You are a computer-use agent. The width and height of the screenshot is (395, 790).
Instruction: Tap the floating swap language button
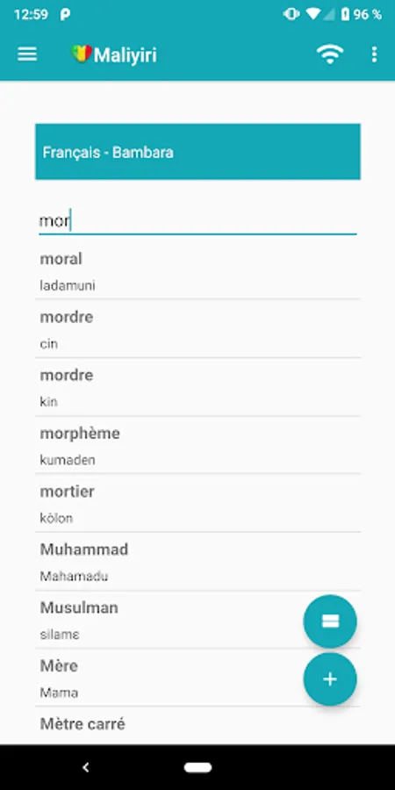click(330, 621)
